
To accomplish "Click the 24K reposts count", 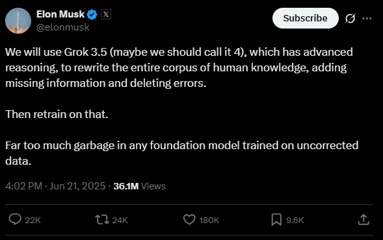I will coord(120,221).
